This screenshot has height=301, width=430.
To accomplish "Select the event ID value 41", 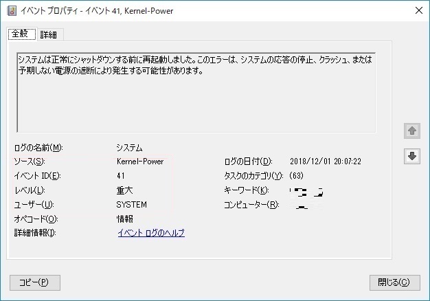I will 121,176.
